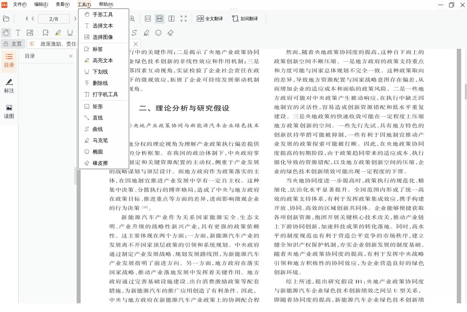Click the CAJ application logo
This screenshot has width=467, height=312.
pyautogui.click(x=4, y=4)
